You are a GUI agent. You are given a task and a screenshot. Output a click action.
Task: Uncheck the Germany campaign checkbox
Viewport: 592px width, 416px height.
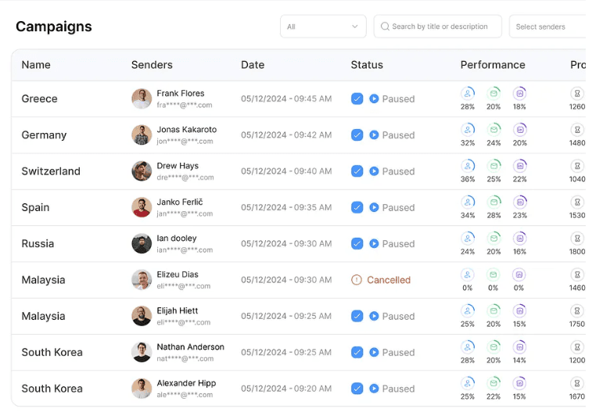pos(357,134)
